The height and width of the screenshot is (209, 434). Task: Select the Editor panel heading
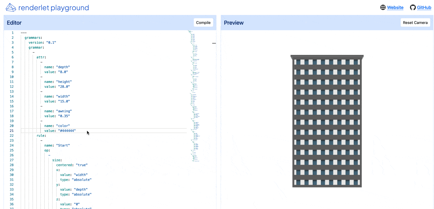[14, 23]
